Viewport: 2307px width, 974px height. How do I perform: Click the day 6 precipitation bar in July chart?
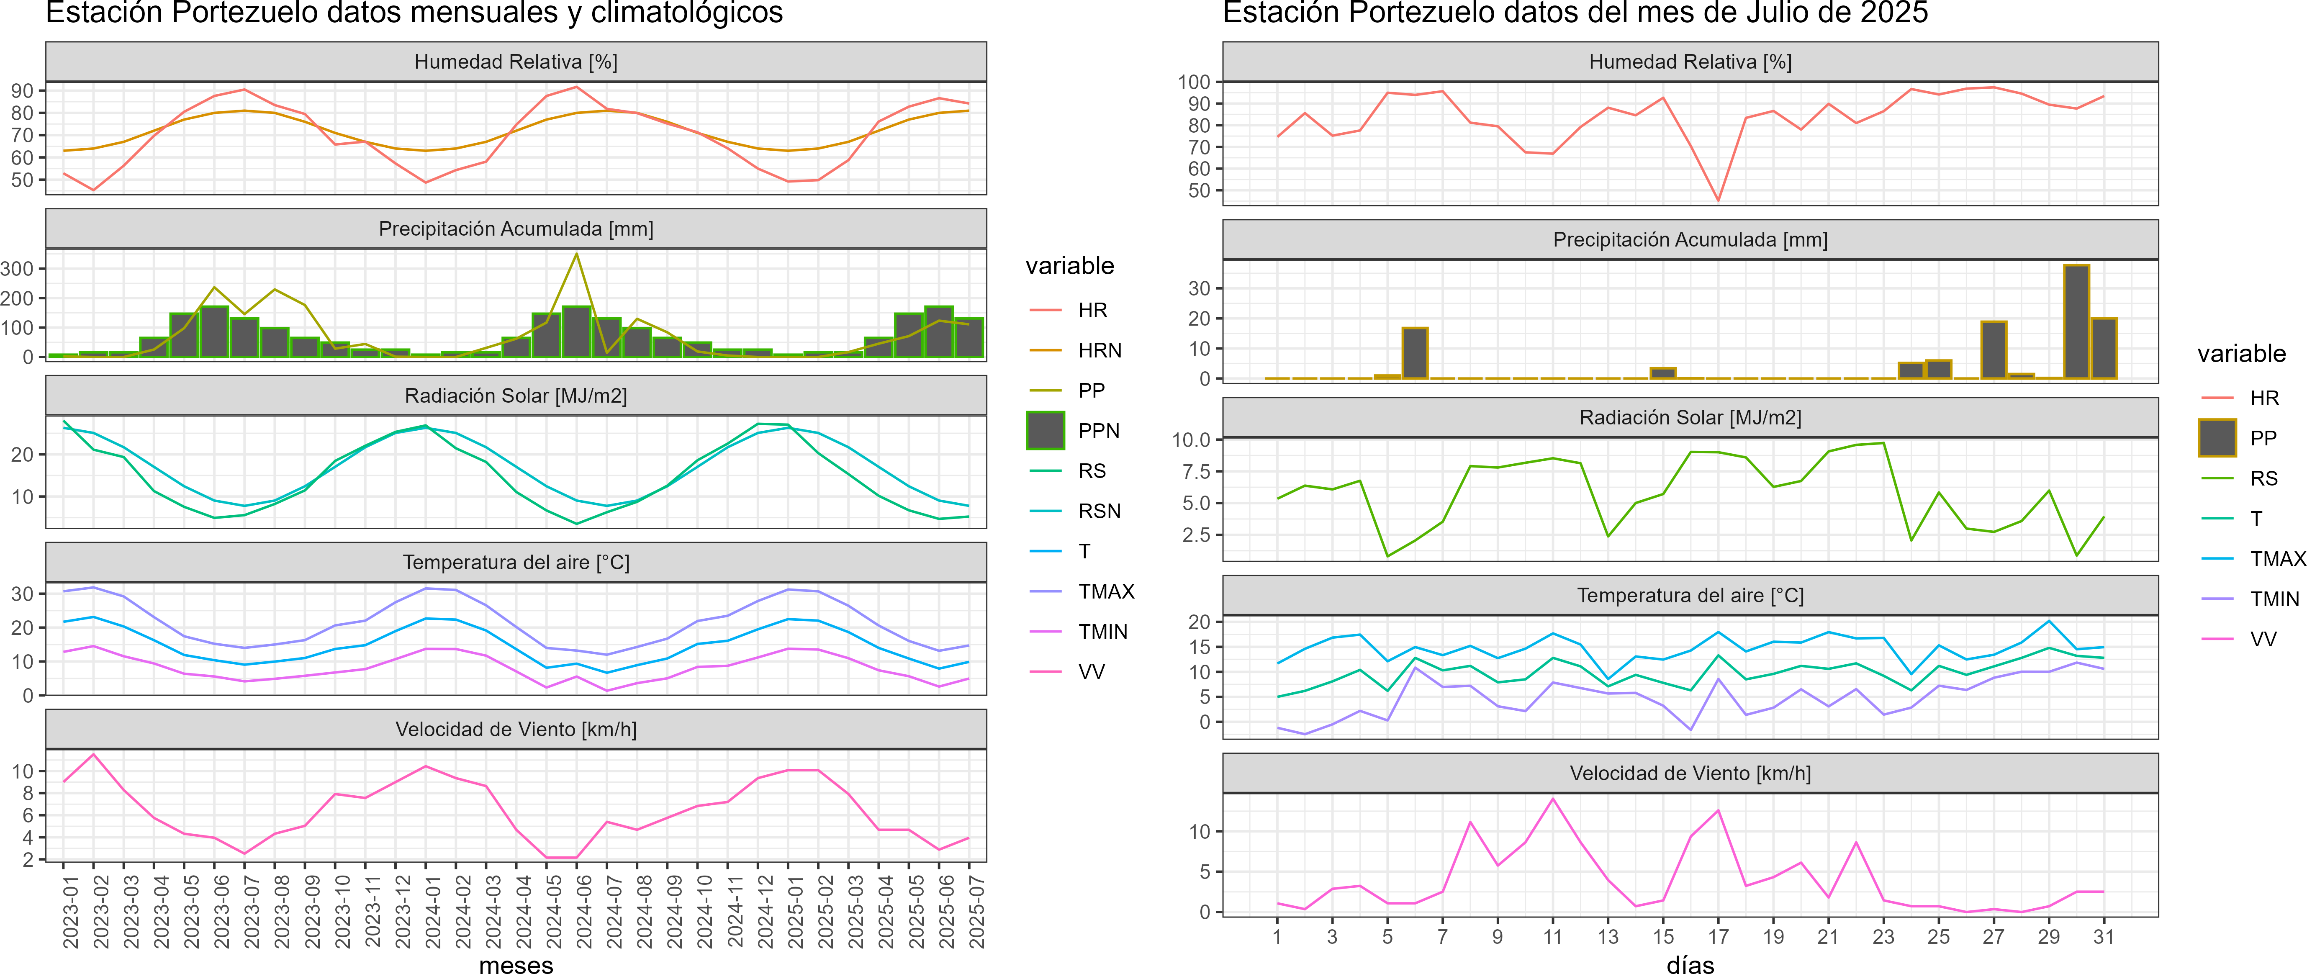pos(1415,353)
